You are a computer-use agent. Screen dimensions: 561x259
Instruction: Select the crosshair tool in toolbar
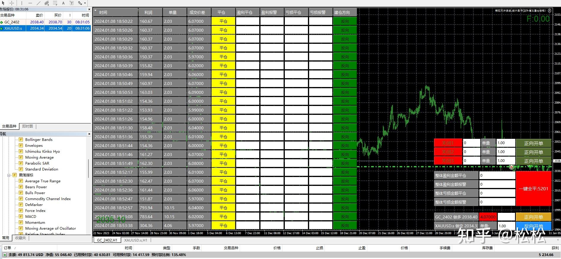pyautogui.click(x=12, y=3)
